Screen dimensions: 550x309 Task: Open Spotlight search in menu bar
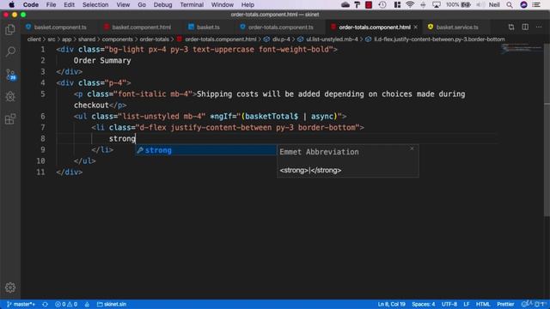click(x=510, y=4)
